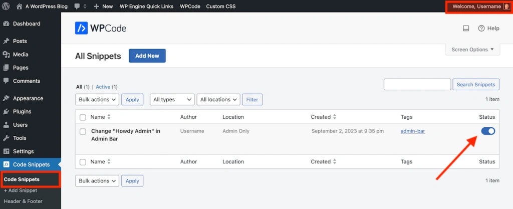Click the user avatar next to Welcome, Username
The height and width of the screenshot is (209, 513).
(x=505, y=7)
